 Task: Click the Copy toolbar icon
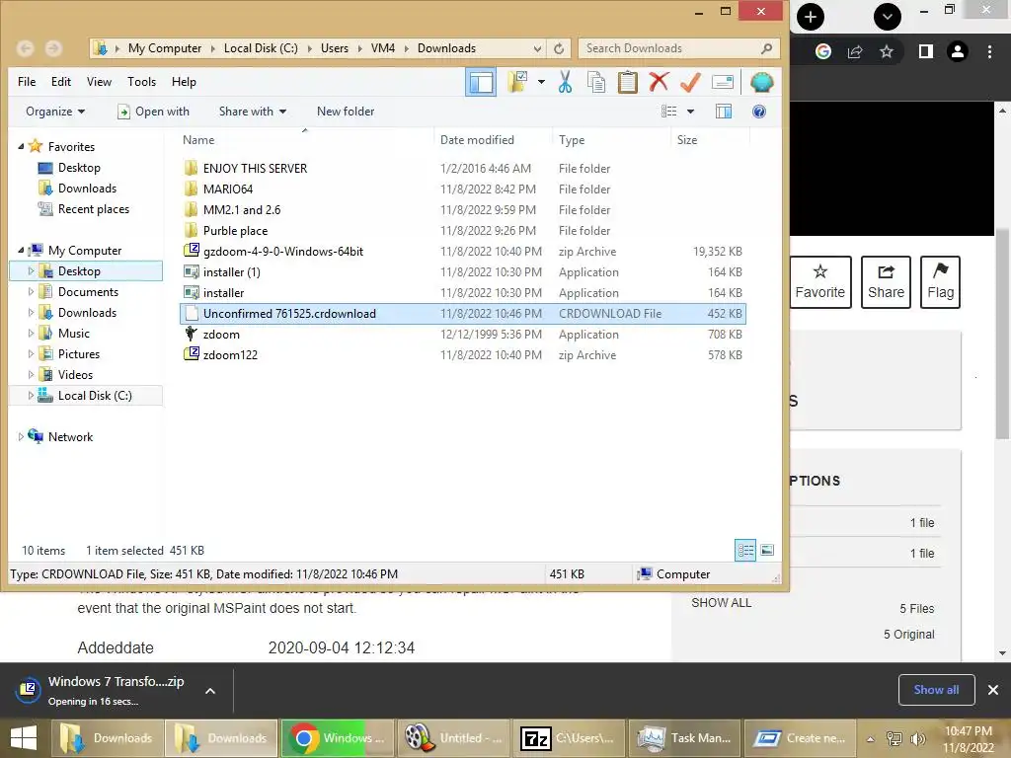click(x=596, y=83)
